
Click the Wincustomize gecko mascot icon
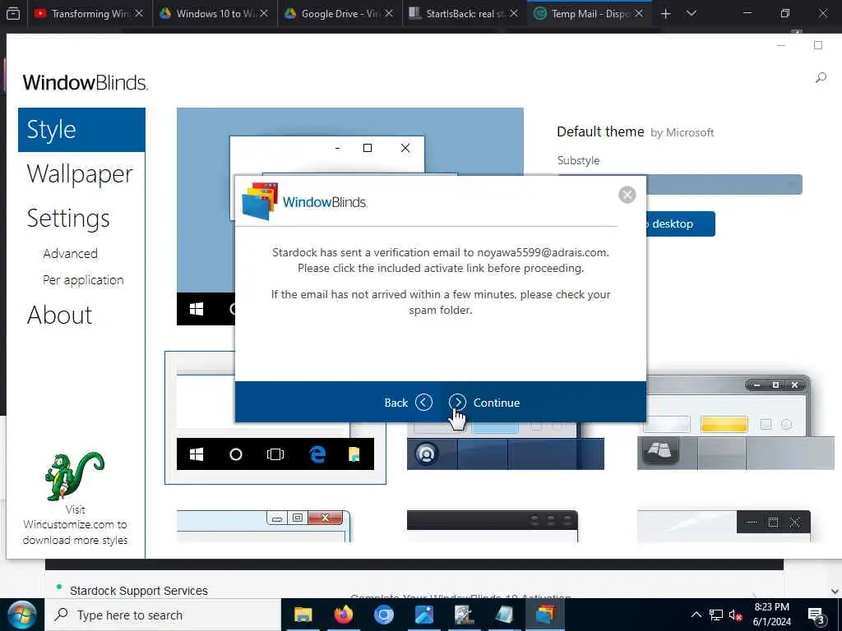point(74,476)
